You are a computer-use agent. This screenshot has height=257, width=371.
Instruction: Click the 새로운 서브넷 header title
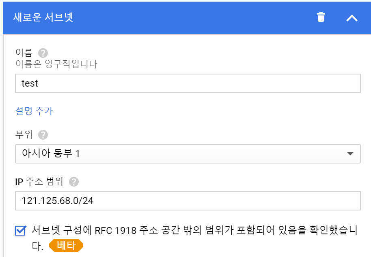click(x=43, y=18)
